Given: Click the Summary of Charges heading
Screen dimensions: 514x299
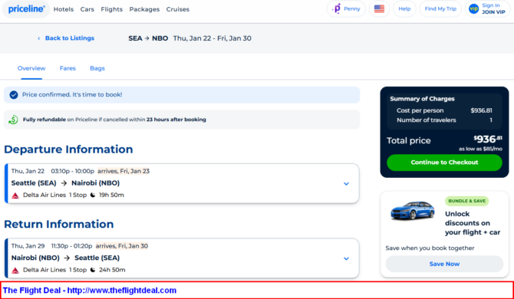Looking at the screenshot, I should click(422, 99).
